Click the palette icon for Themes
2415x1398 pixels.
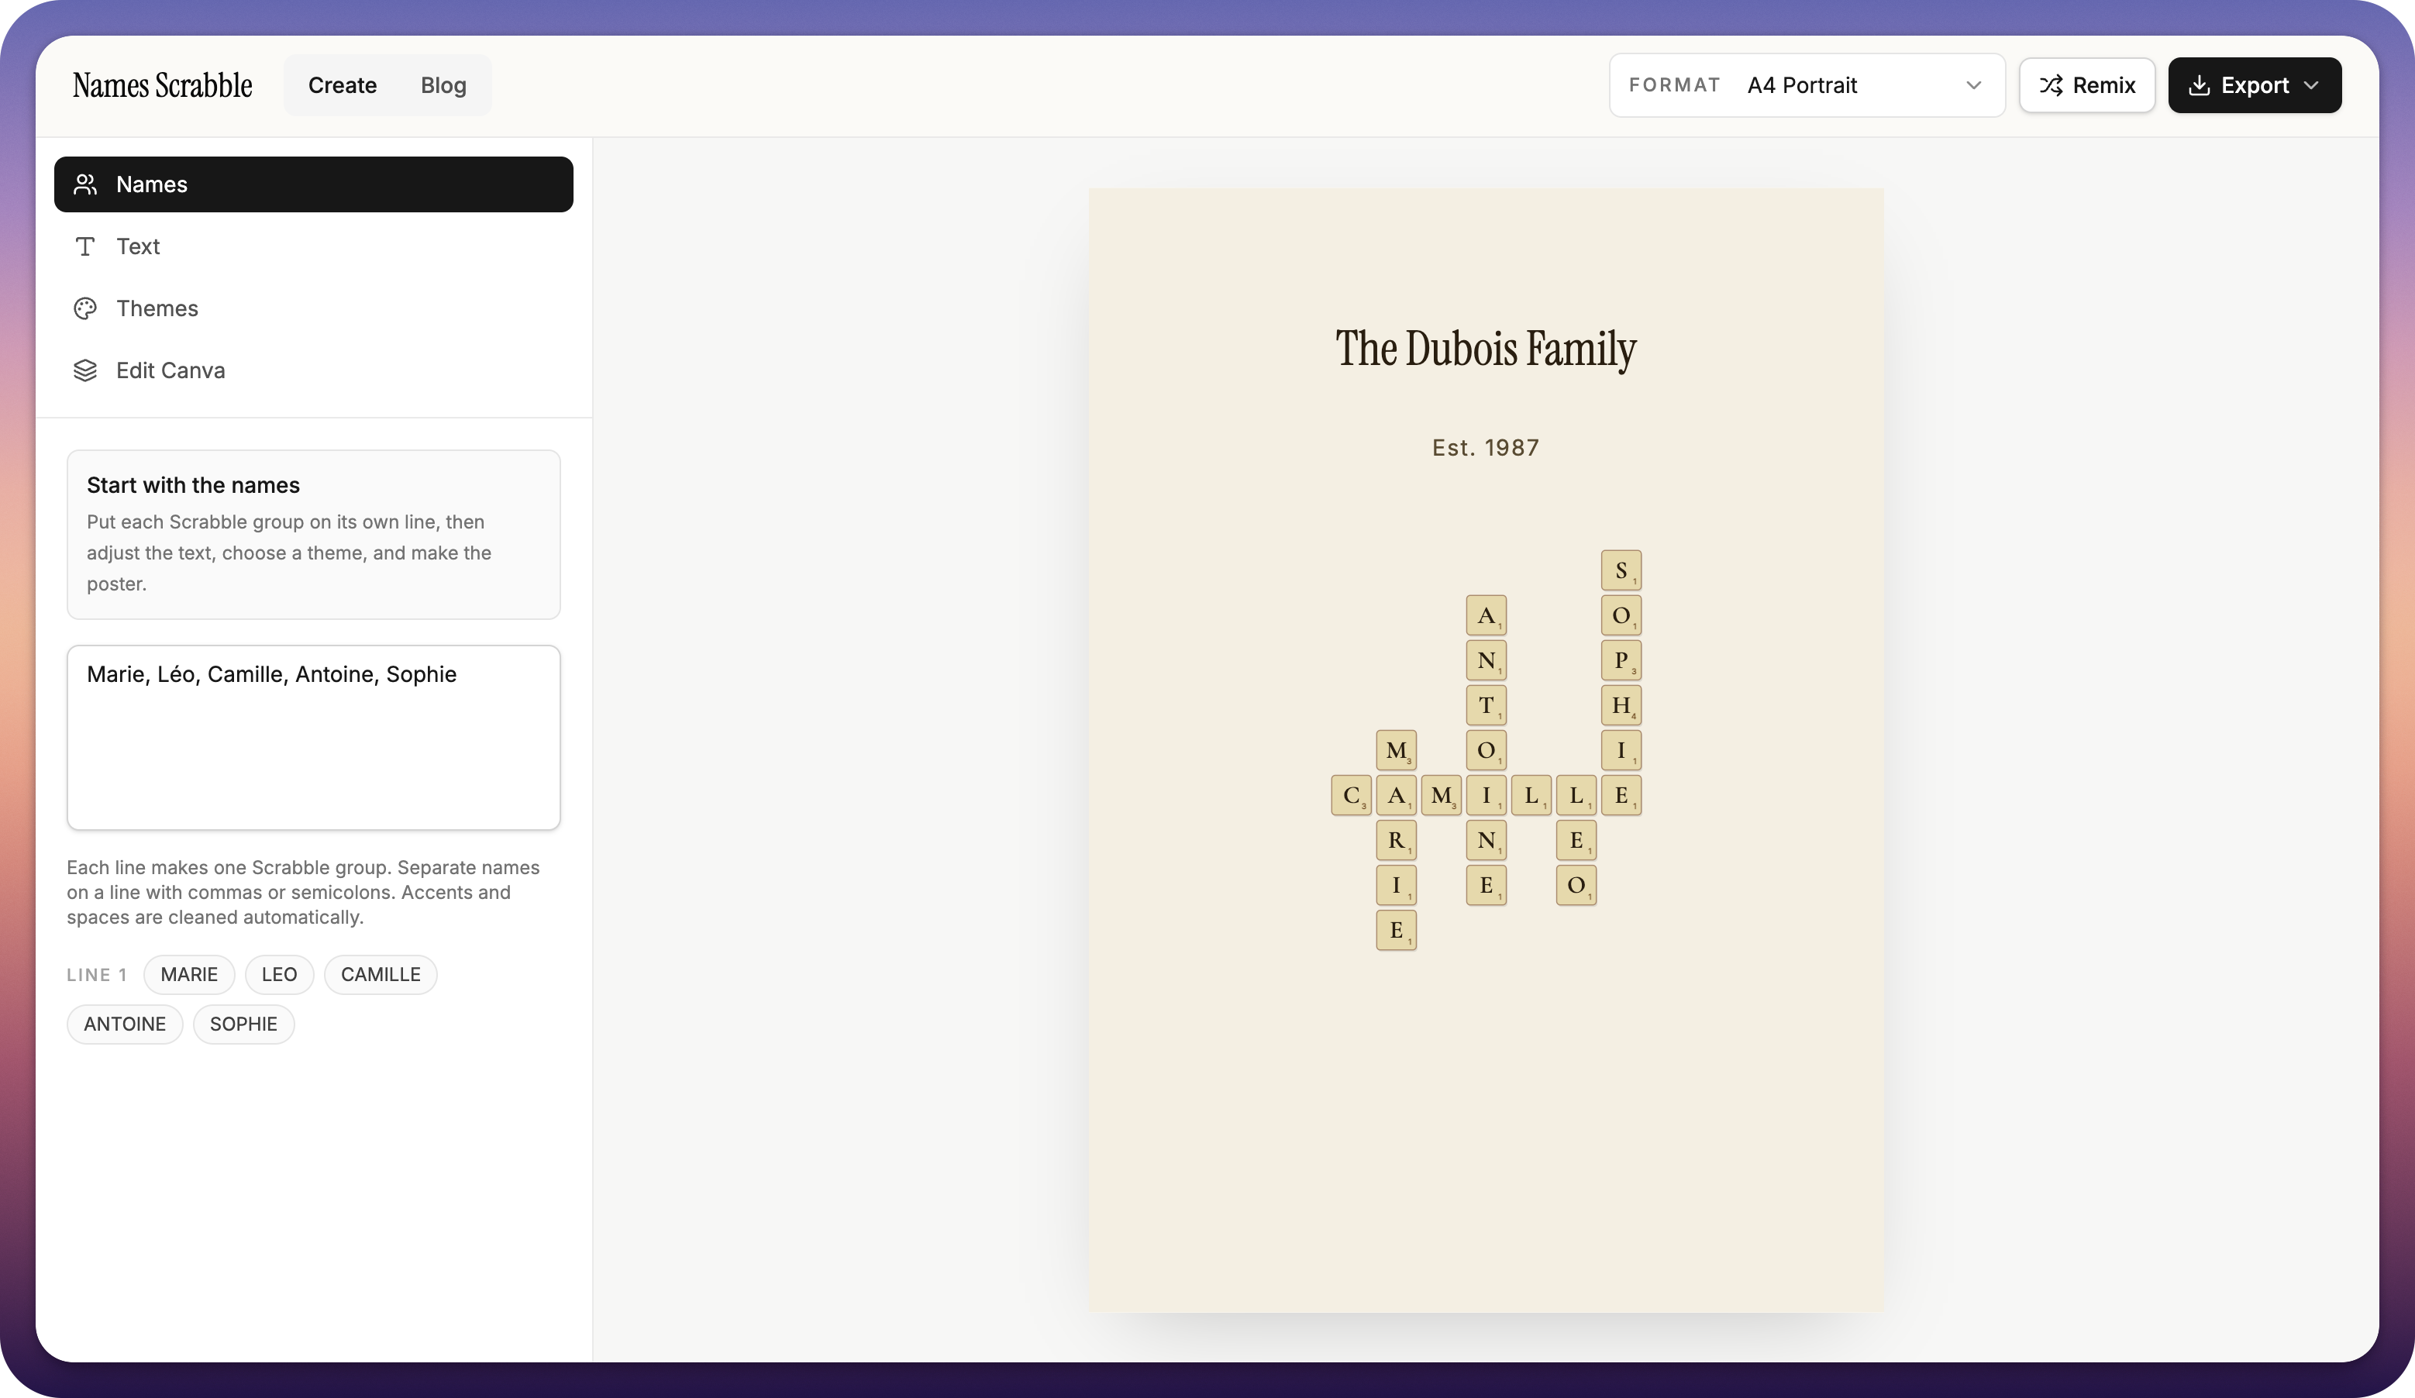tap(85, 308)
